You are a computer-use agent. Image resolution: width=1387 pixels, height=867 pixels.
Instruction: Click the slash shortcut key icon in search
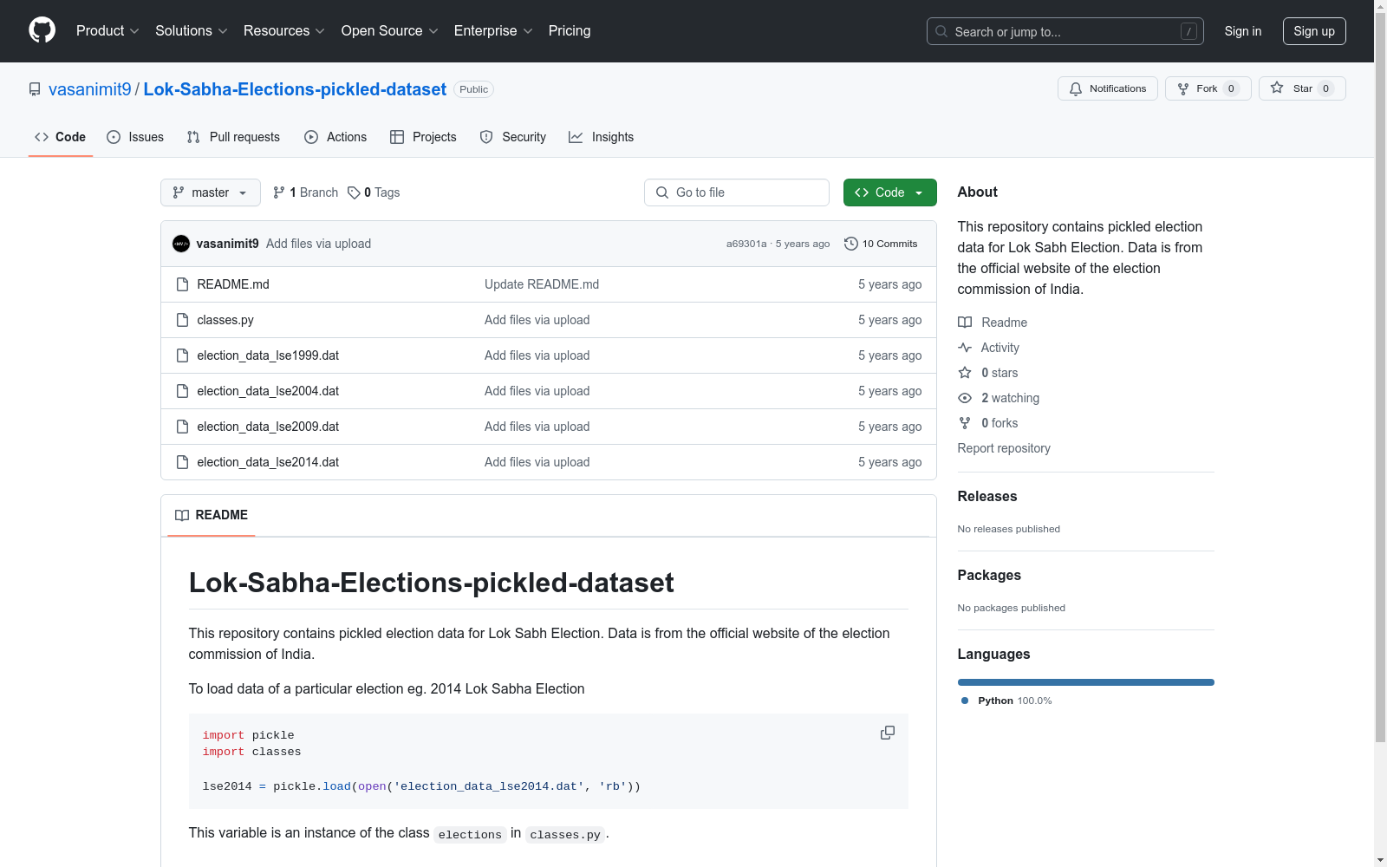tap(1188, 31)
